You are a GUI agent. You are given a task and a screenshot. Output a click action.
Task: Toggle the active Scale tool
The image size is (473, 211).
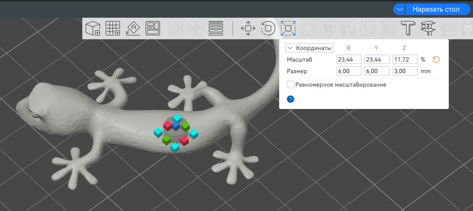coord(288,28)
